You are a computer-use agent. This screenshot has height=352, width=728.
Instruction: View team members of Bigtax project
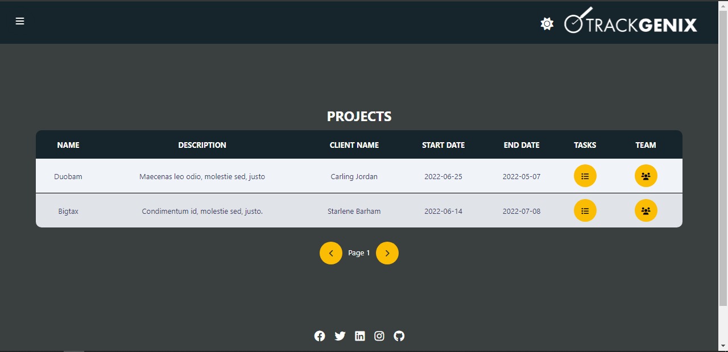coord(646,211)
